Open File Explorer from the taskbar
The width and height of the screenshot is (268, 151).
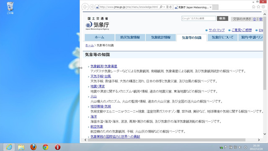pyautogui.click(x=21, y=147)
